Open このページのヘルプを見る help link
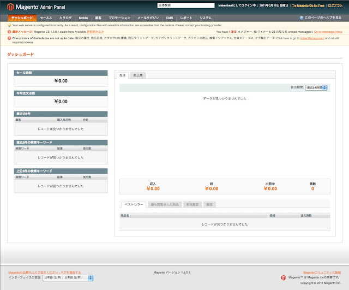The height and width of the screenshot is (290, 349). coord(323,17)
